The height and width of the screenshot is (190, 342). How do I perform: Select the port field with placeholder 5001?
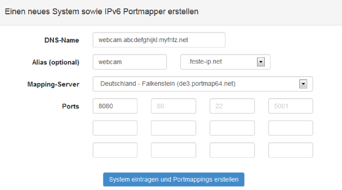290,106
